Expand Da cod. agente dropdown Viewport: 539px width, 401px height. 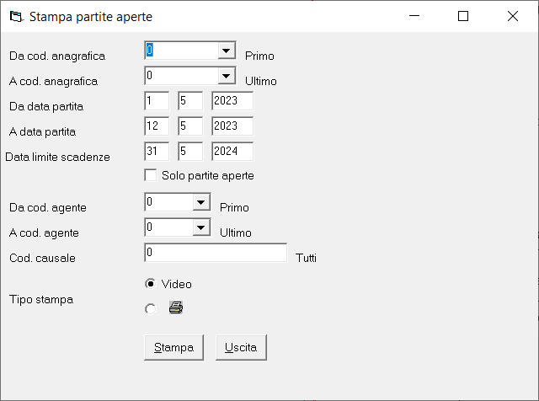(x=201, y=202)
